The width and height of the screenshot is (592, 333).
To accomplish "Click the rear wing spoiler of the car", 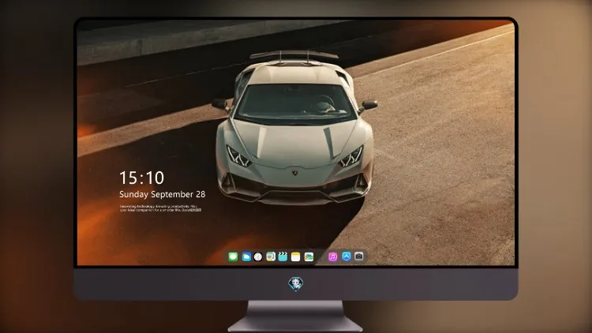I will 294,55.
